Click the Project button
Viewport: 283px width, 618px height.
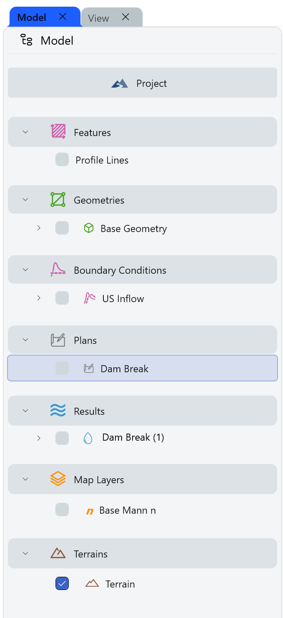coord(143,83)
